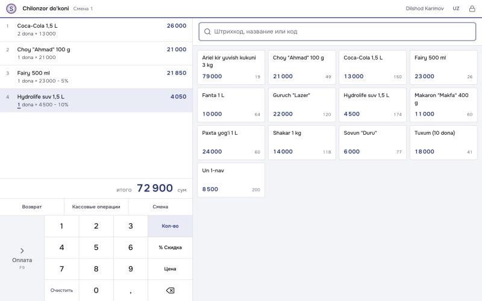Viewport: 482px width, 301px height.
Task: Activate the Кол-во quantity mode
Action: tap(170, 226)
